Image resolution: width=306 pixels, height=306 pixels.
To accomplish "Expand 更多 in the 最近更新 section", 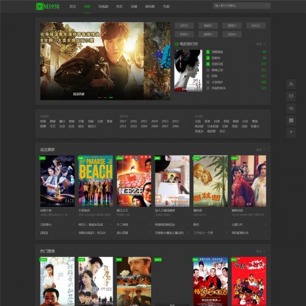I will click(261, 149).
